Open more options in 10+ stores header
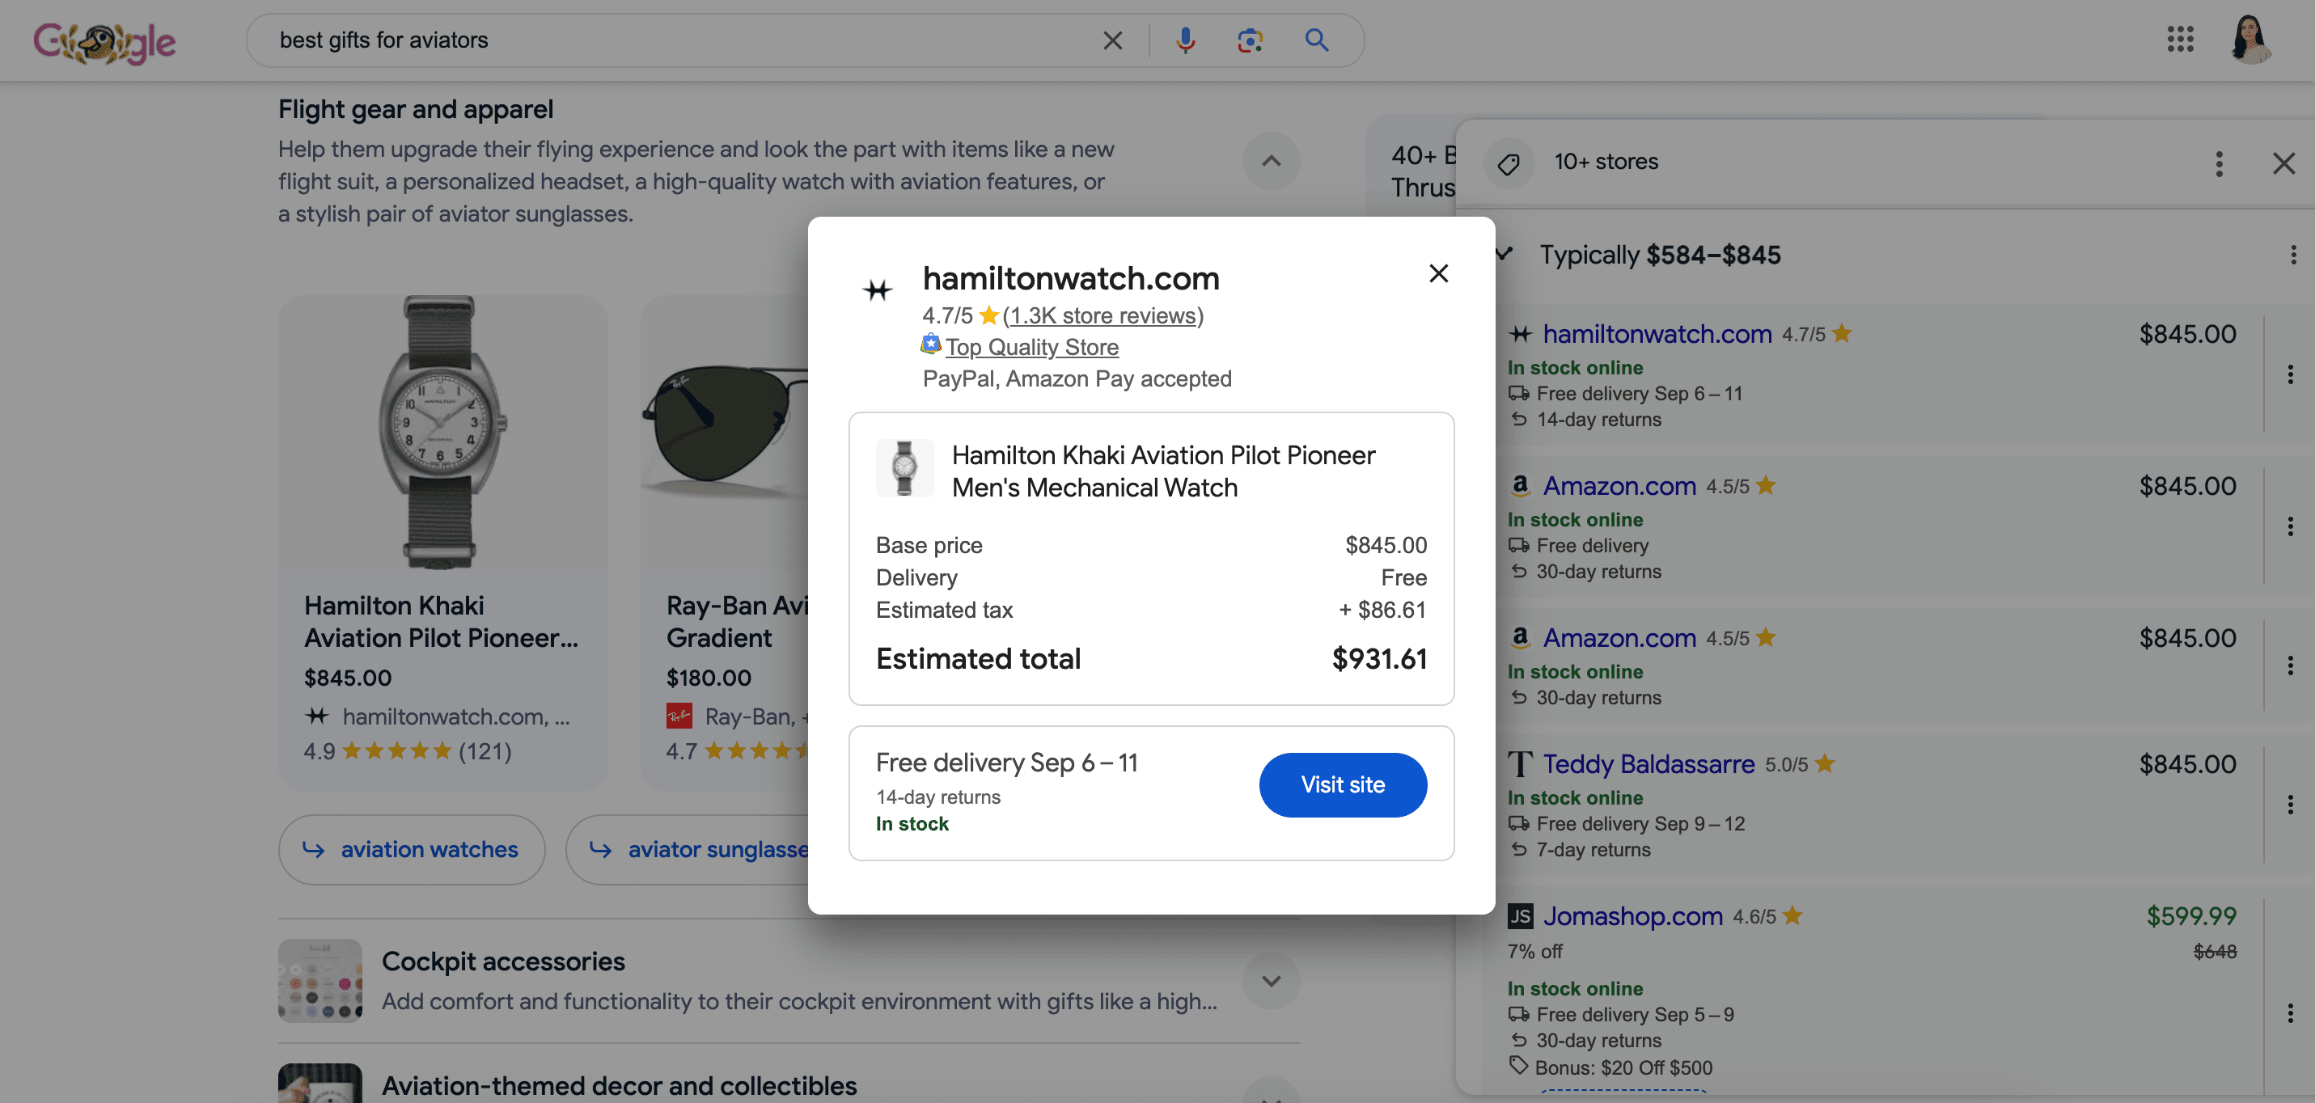 tap(2219, 163)
